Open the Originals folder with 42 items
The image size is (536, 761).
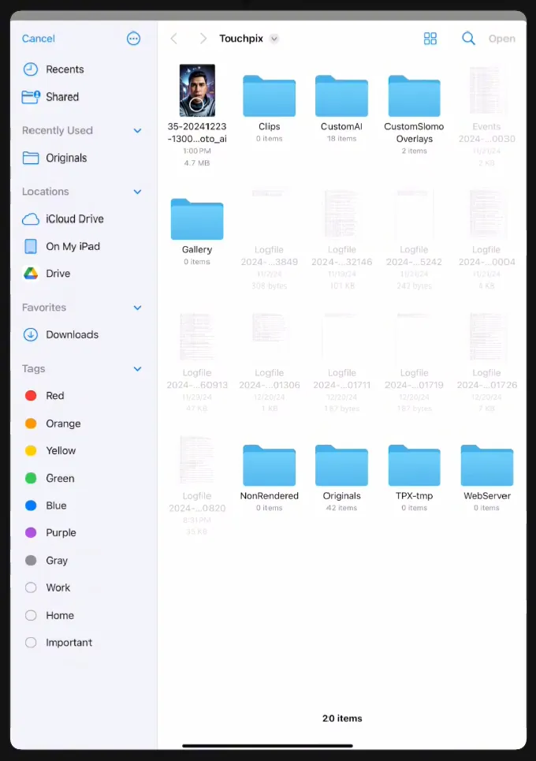pyautogui.click(x=341, y=465)
